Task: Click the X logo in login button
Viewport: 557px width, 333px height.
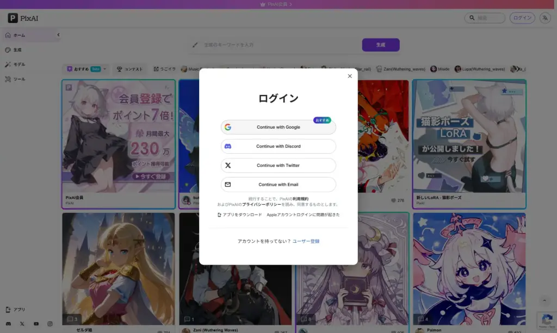Action: 228,165
